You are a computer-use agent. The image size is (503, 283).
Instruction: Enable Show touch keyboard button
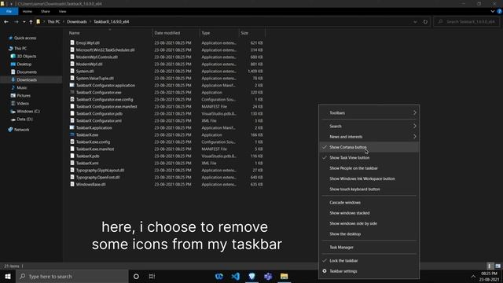369,189
